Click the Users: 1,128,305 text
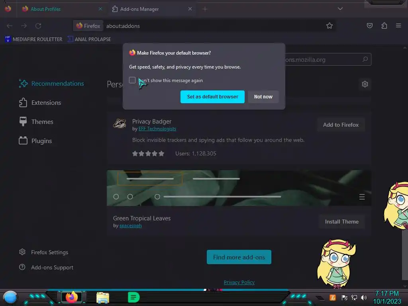This screenshot has width=408, height=306. [x=196, y=153]
